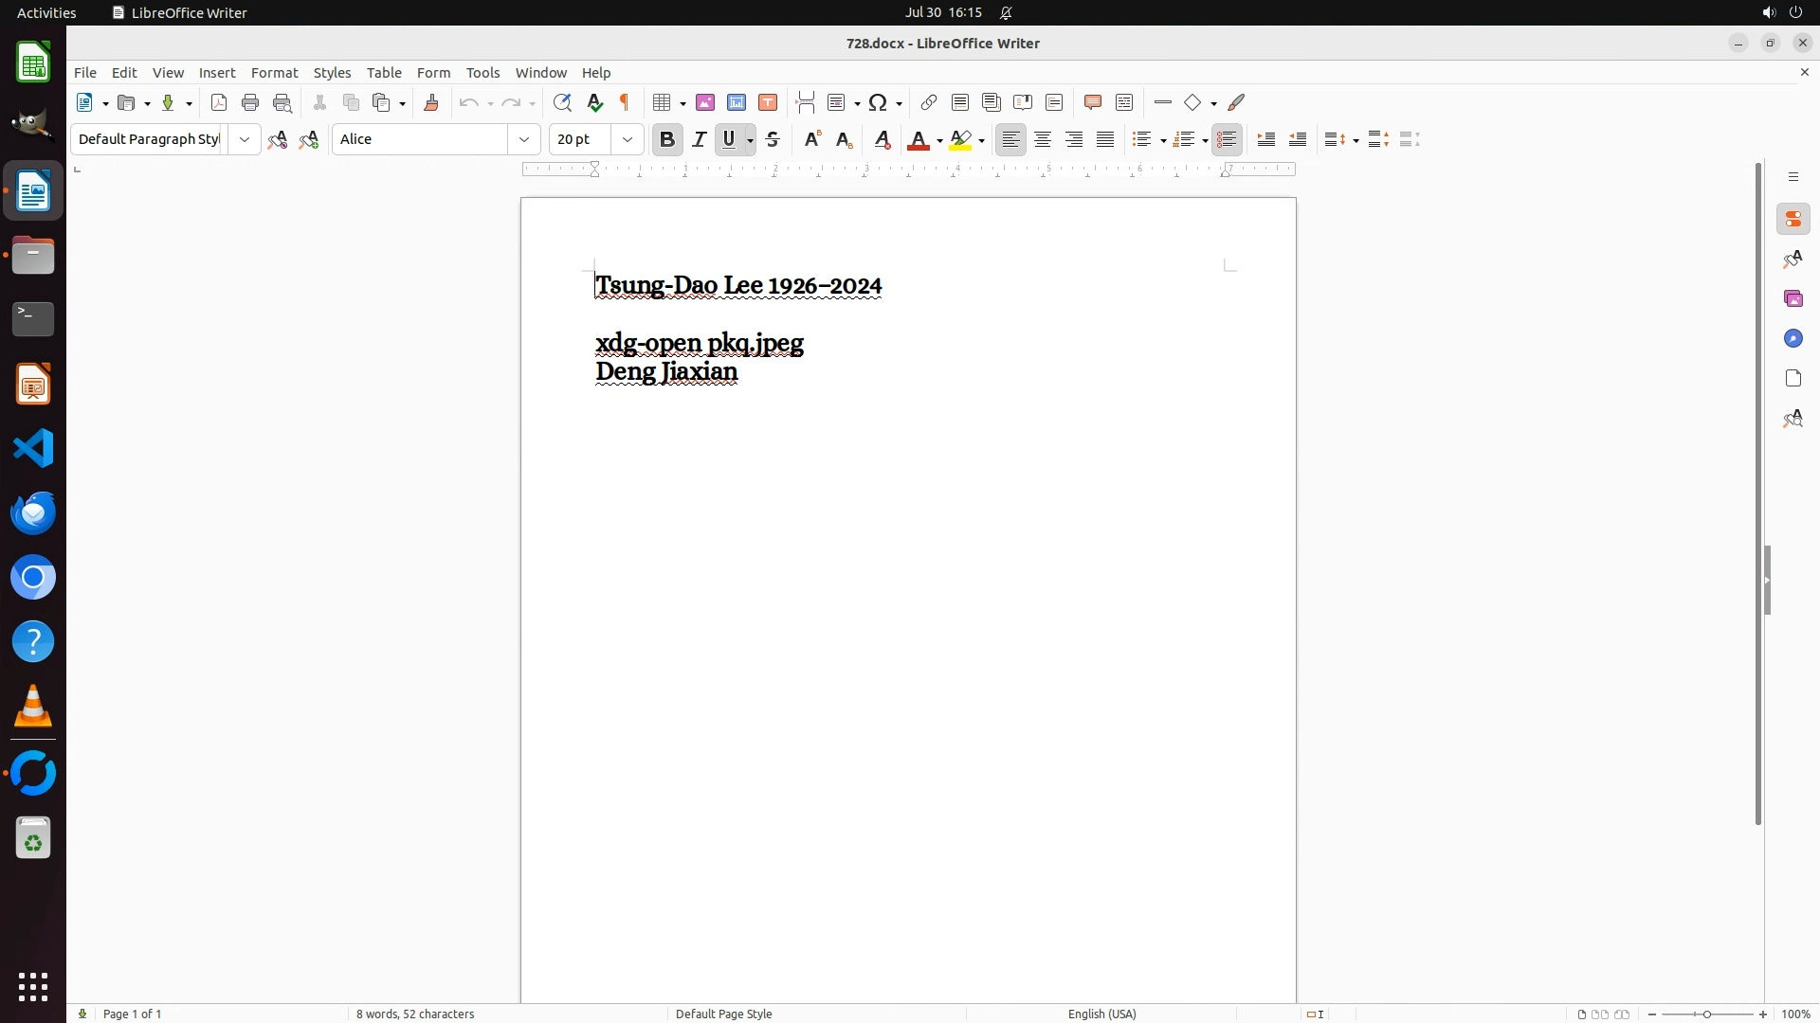
Task: Click Export as PDF icon
Action: click(219, 103)
